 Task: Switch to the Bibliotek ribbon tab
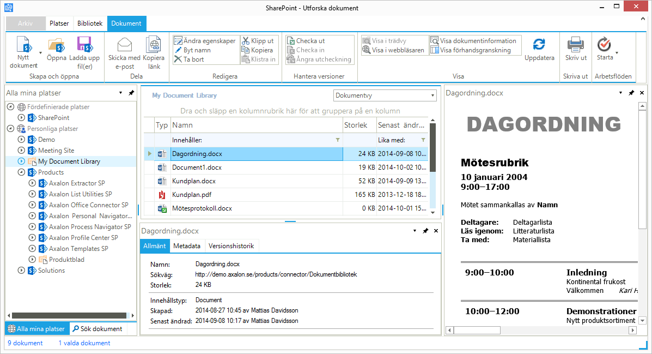click(x=90, y=23)
